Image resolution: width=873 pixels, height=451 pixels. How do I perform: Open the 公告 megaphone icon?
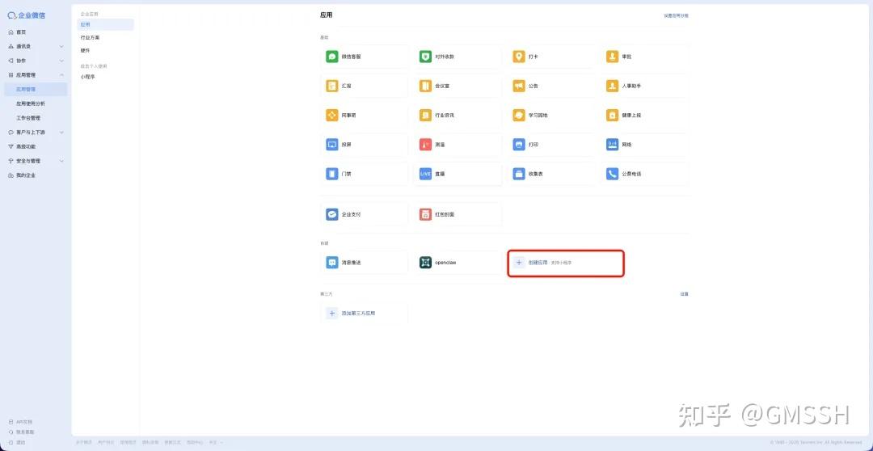click(519, 86)
